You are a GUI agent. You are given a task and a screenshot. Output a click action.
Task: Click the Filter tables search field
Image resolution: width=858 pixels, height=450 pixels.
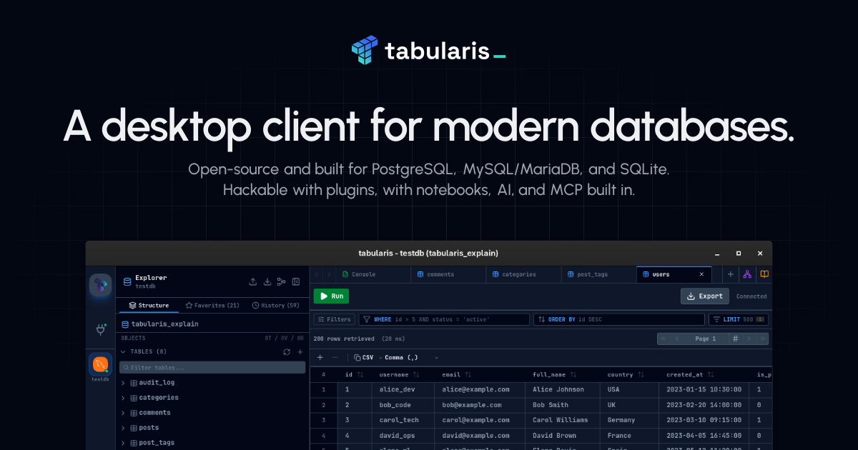(x=212, y=367)
